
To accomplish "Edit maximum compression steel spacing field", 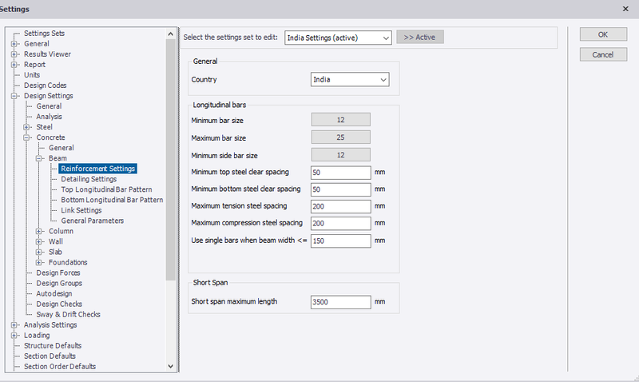I will click(x=341, y=224).
